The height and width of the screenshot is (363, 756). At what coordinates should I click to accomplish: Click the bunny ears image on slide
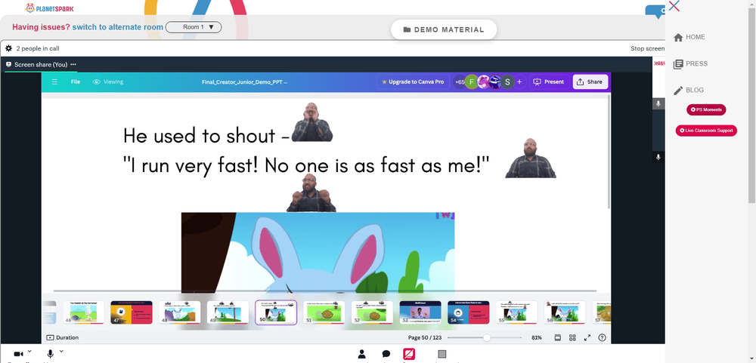tap(318, 252)
